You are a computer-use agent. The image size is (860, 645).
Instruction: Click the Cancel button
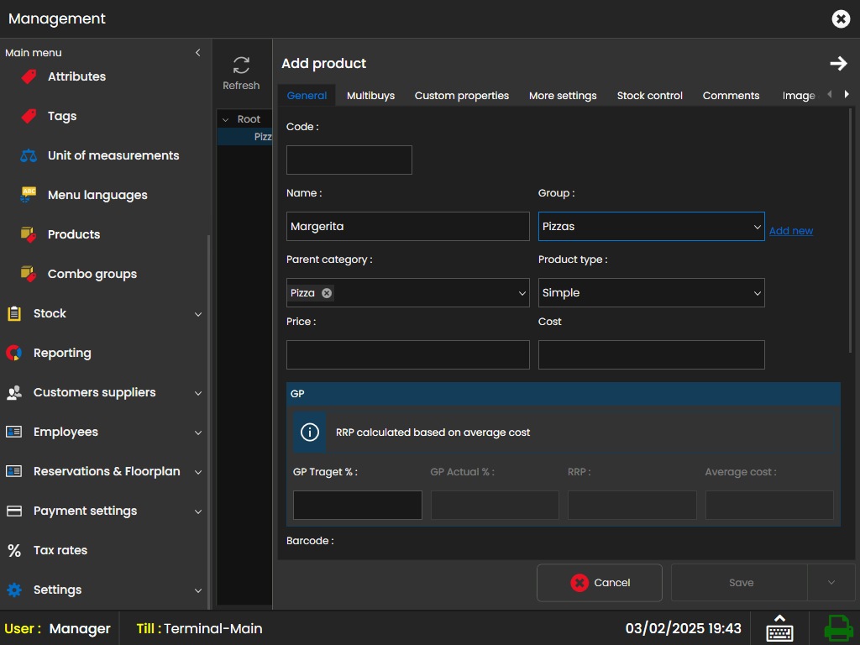(x=600, y=583)
